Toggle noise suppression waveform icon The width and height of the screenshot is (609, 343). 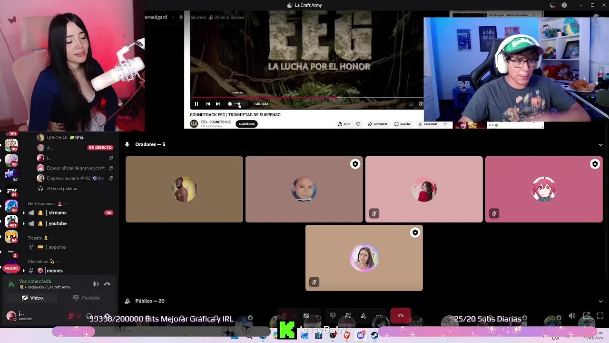click(96, 284)
